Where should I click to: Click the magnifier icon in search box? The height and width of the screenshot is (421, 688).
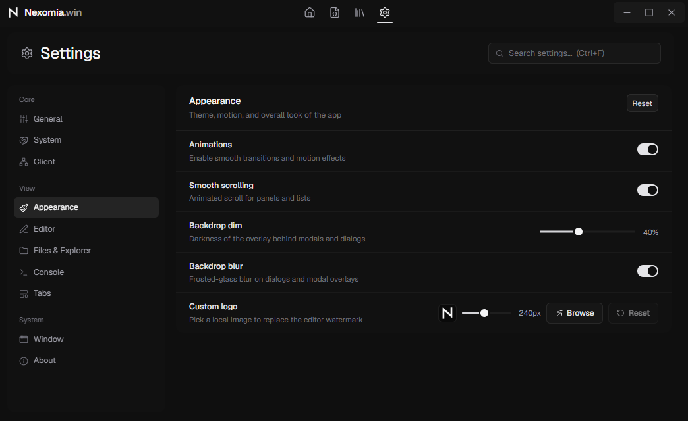coord(500,53)
